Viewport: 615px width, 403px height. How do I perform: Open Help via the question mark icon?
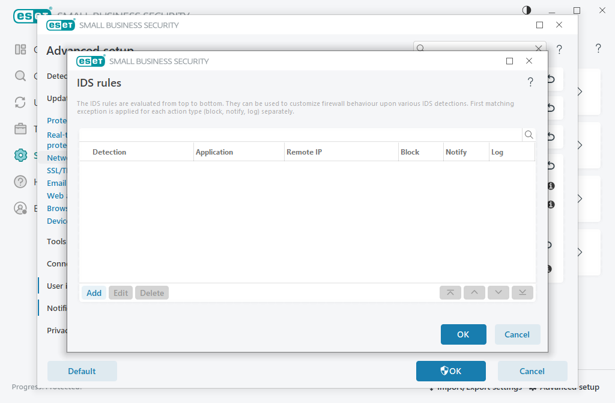[20, 182]
